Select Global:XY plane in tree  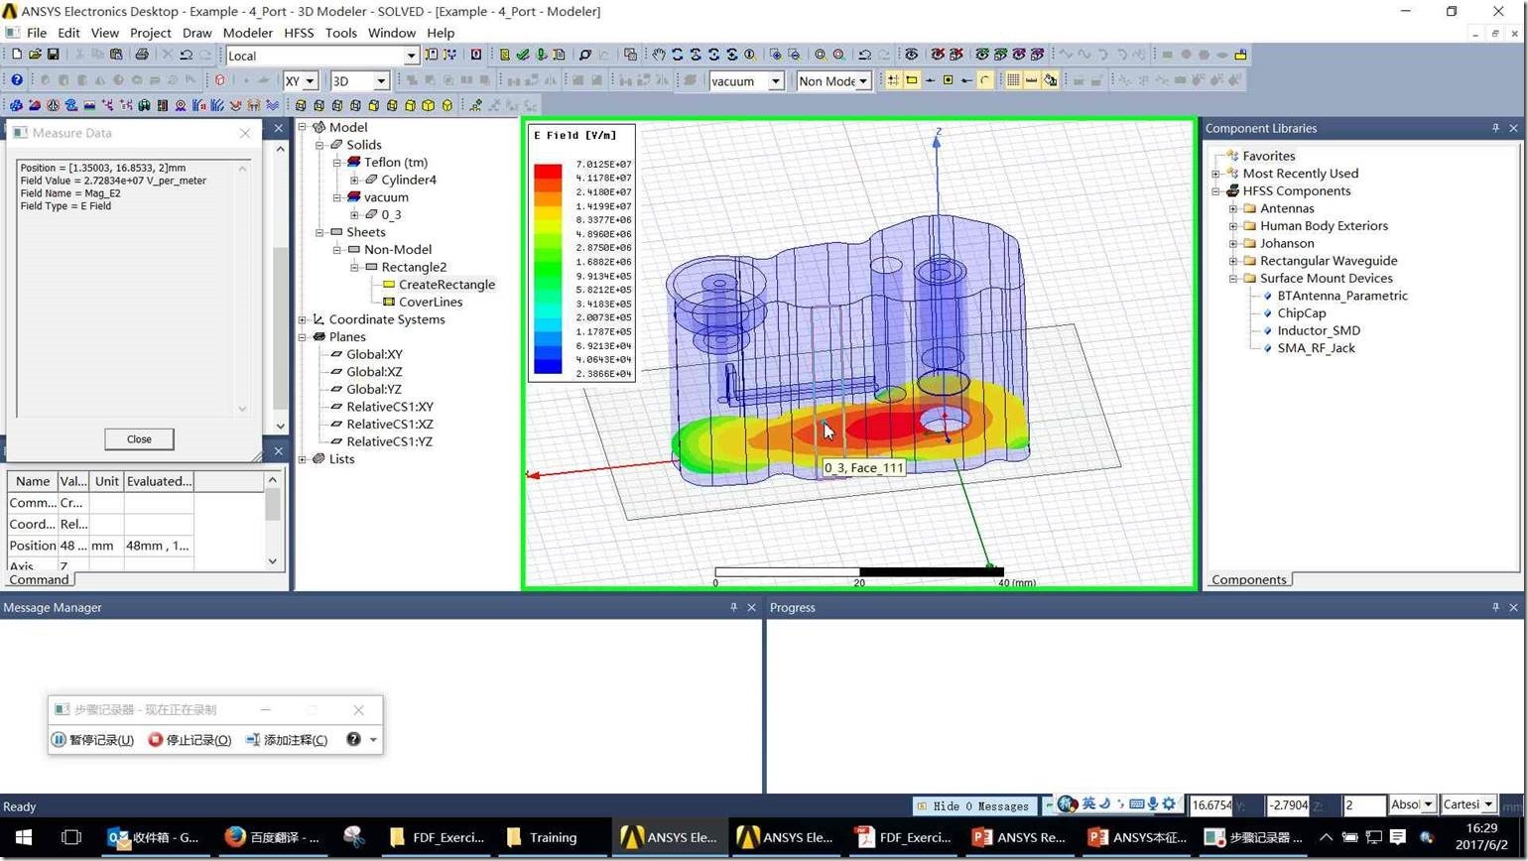tap(374, 354)
